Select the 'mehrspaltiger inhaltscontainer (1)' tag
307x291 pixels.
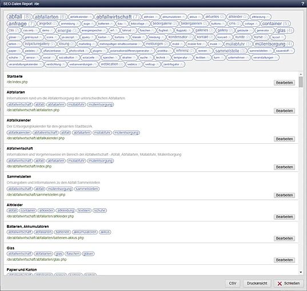pos(121,44)
